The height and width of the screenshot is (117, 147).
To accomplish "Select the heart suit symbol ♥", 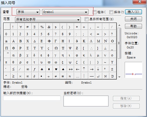I will tap(56, 69).
